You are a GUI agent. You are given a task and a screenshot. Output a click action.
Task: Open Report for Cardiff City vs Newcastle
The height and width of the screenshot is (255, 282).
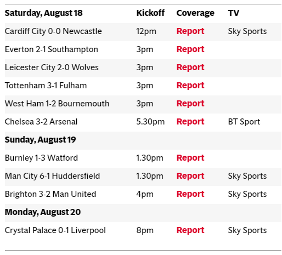[x=190, y=31]
